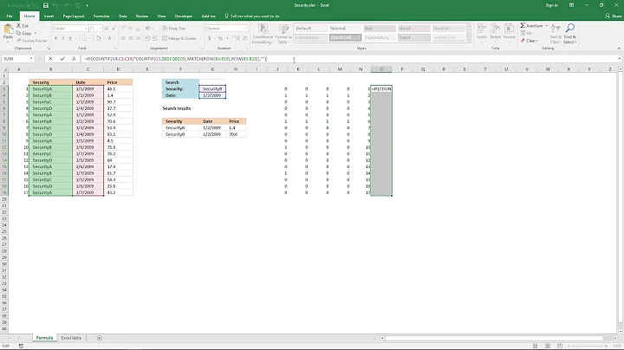Open the File tab
Screen dimensions: 624x350
tap(10, 16)
